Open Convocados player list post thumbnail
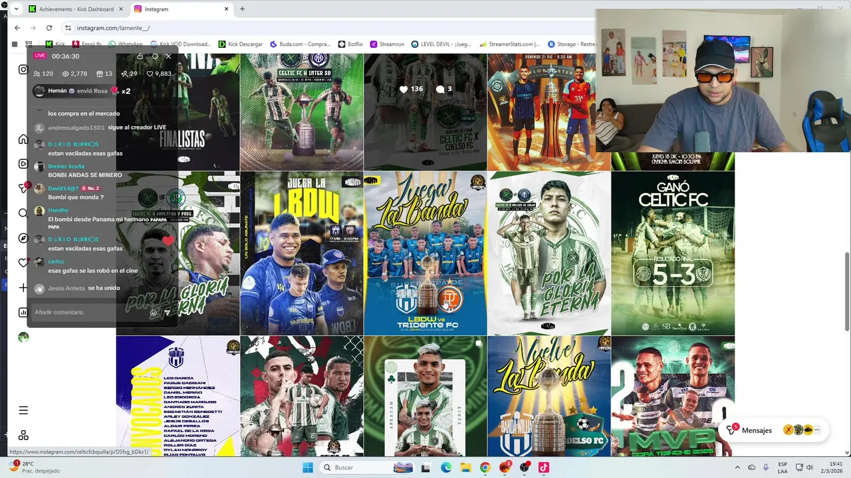This screenshot has width=851, height=478. click(x=178, y=396)
